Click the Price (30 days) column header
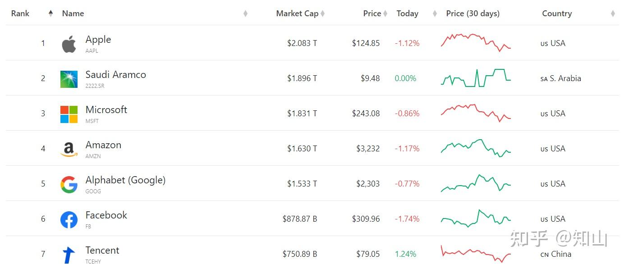The height and width of the screenshot is (264, 624). (473, 14)
